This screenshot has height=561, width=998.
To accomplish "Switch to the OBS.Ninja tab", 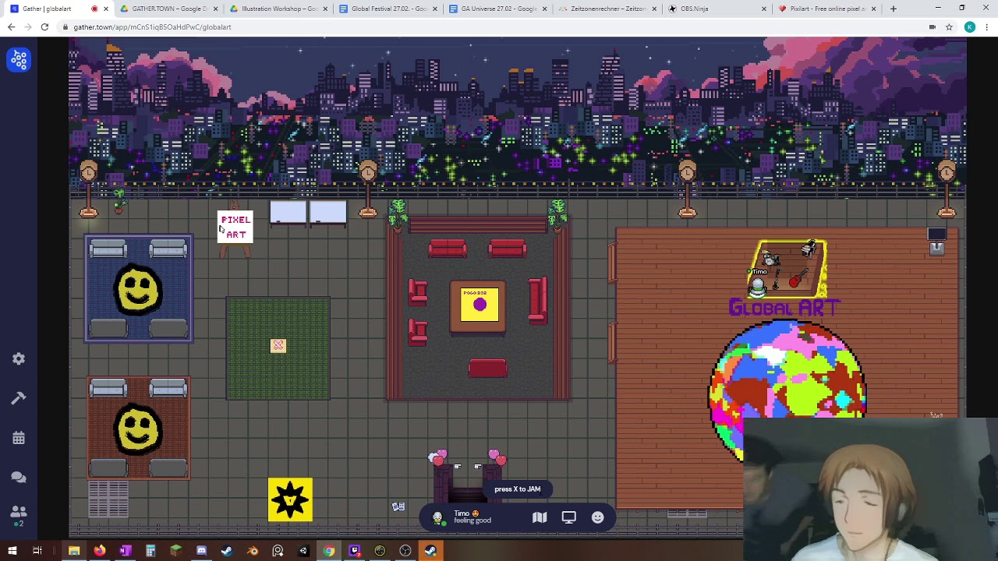I will point(716,9).
